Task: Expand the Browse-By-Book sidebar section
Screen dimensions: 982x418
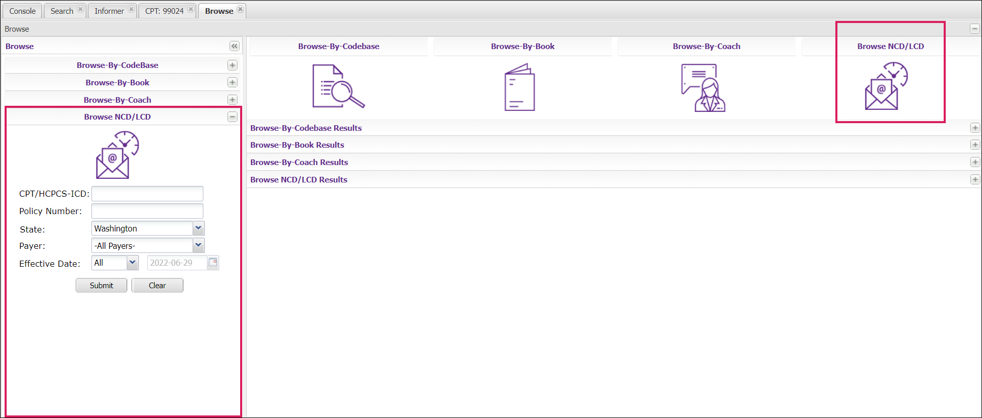Action: click(x=232, y=83)
